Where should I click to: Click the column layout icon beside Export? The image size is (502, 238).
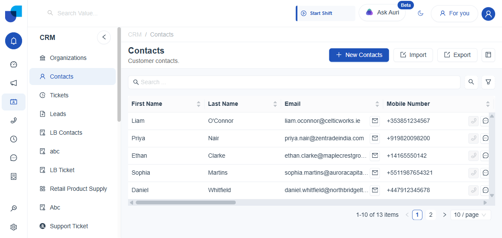[488, 55]
